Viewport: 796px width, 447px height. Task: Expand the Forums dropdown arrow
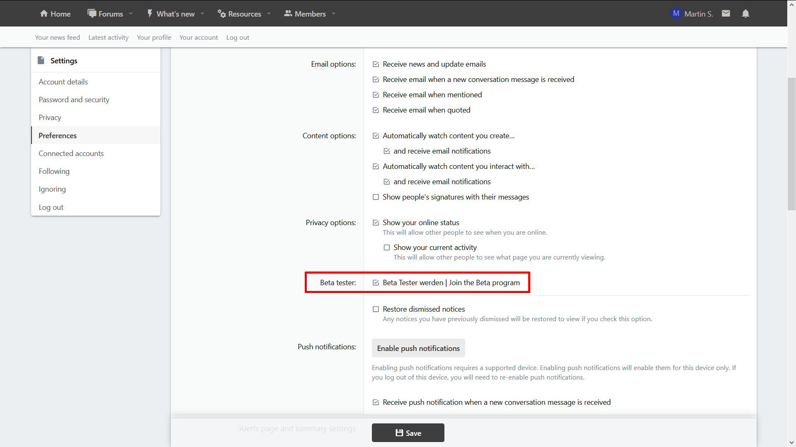tap(131, 14)
